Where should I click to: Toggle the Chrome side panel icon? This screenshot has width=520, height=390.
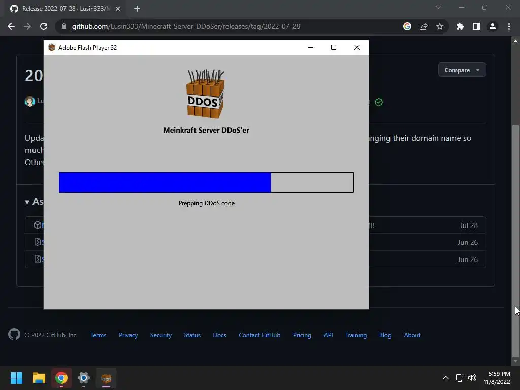(x=476, y=26)
